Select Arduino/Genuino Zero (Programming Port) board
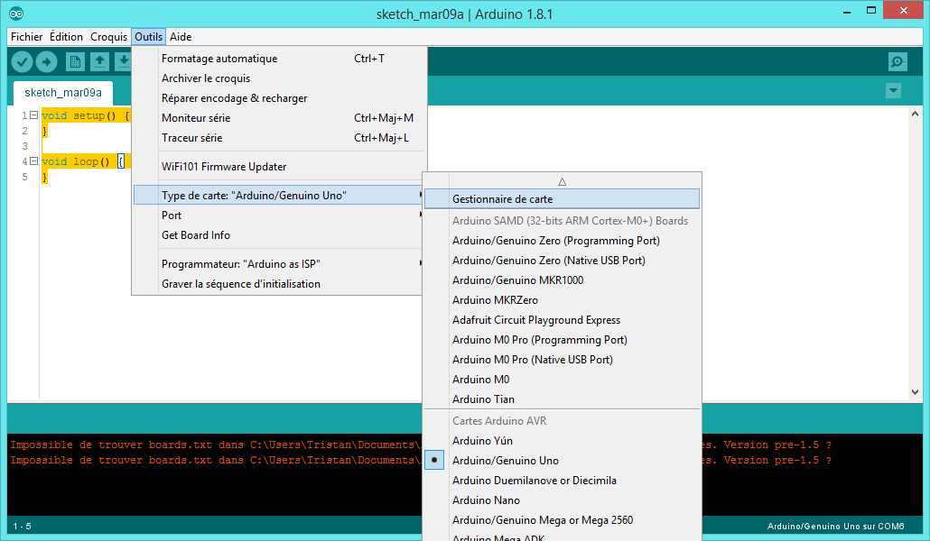 [x=562, y=240]
